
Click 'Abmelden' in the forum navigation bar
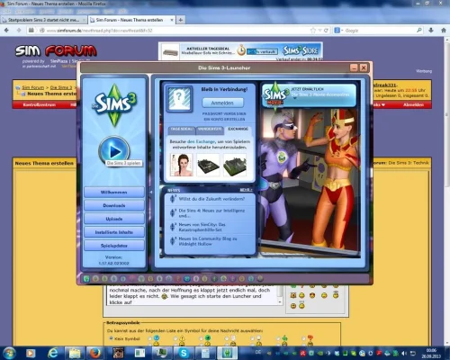[413, 104]
